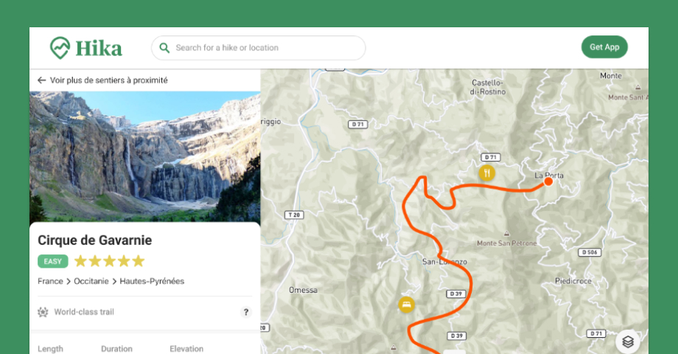Open the map layers selector
678x354 pixels.
click(627, 341)
